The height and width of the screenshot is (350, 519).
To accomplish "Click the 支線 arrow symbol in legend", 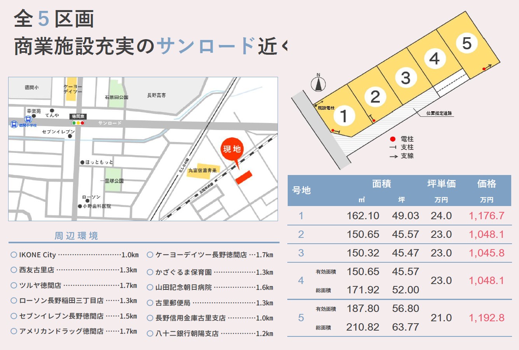I will [393, 156].
